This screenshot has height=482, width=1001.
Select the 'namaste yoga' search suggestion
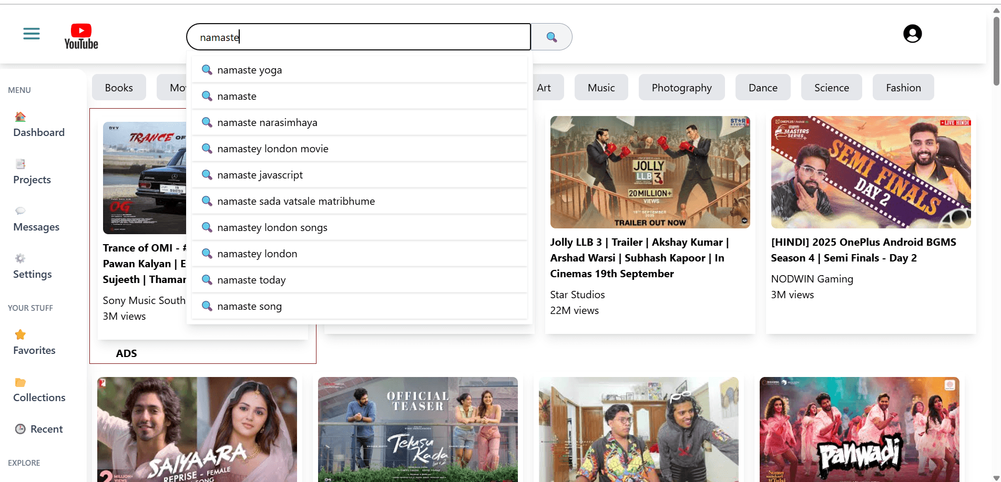click(x=250, y=69)
